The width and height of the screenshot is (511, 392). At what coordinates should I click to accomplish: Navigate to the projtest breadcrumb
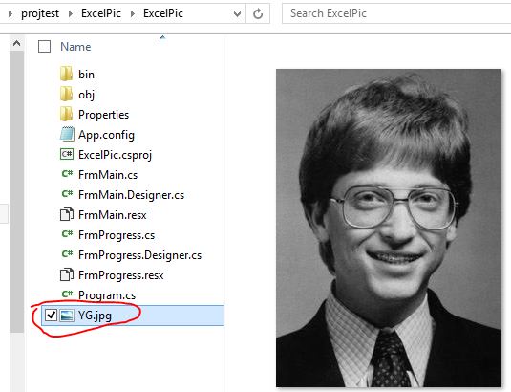tap(40, 13)
